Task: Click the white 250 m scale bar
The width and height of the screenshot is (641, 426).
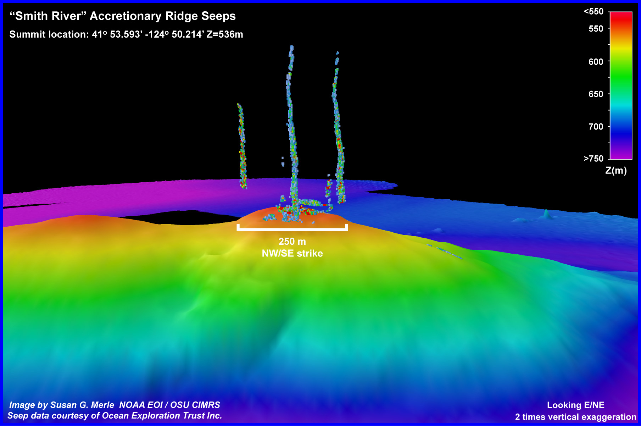Action: coord(292,228)
